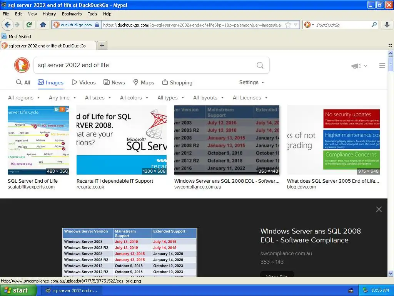
Task: Click the keyboard icon in the taskbar
Action: click(351, 291)
